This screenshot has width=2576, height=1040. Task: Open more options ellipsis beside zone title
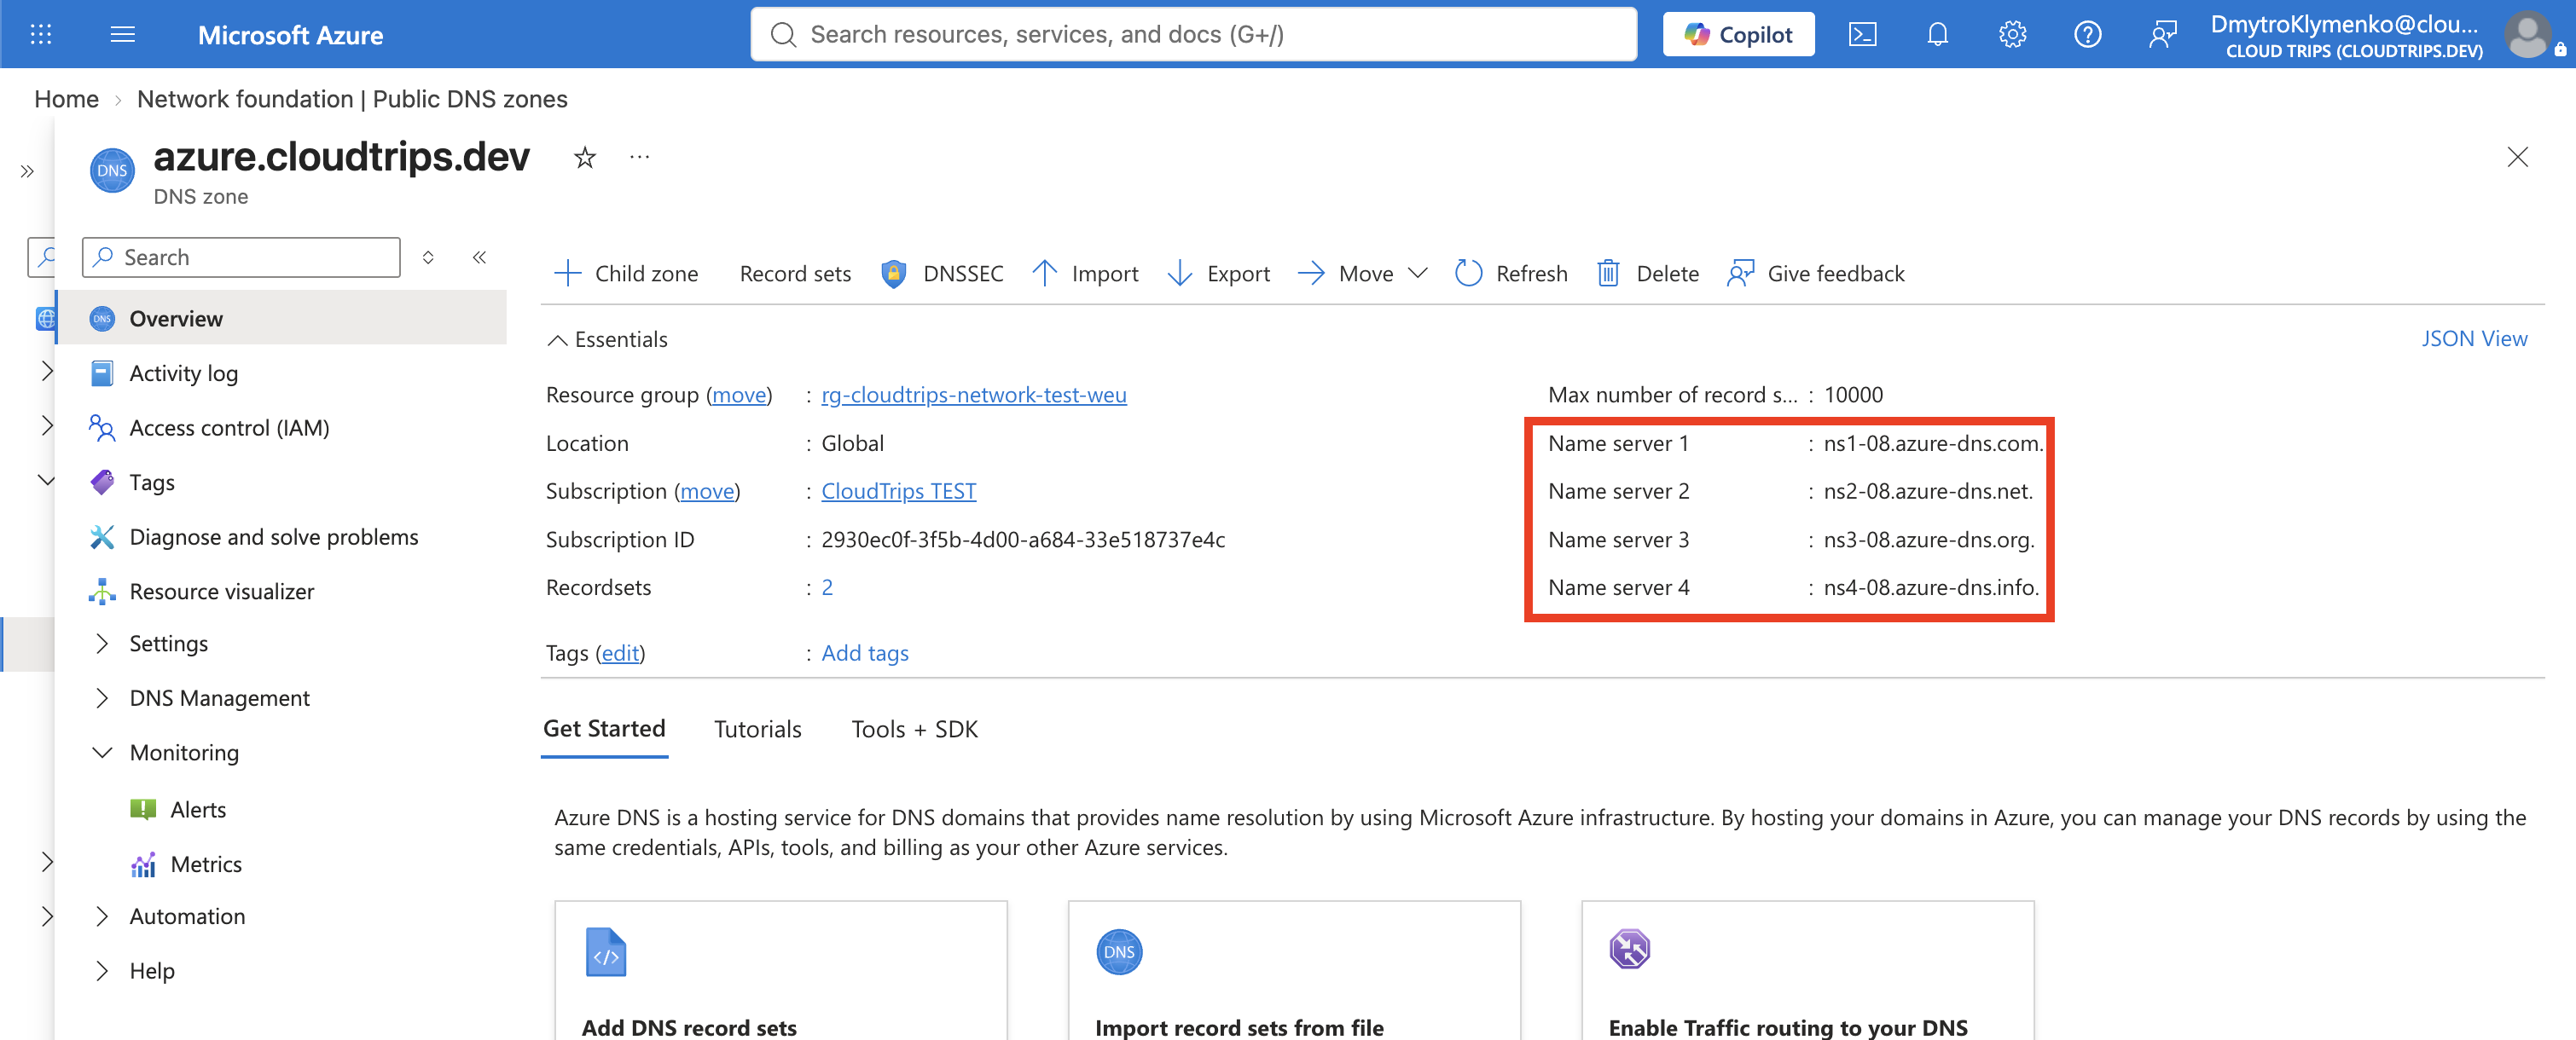(x=640, y=157)
